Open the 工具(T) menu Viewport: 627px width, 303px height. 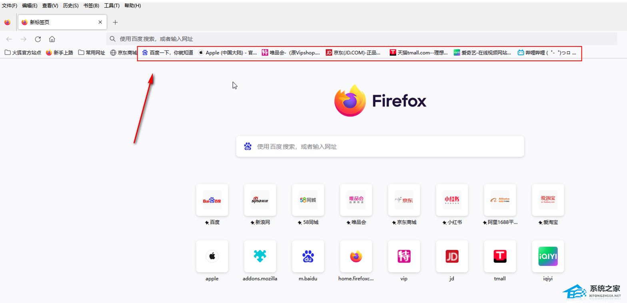click(112, 6)
